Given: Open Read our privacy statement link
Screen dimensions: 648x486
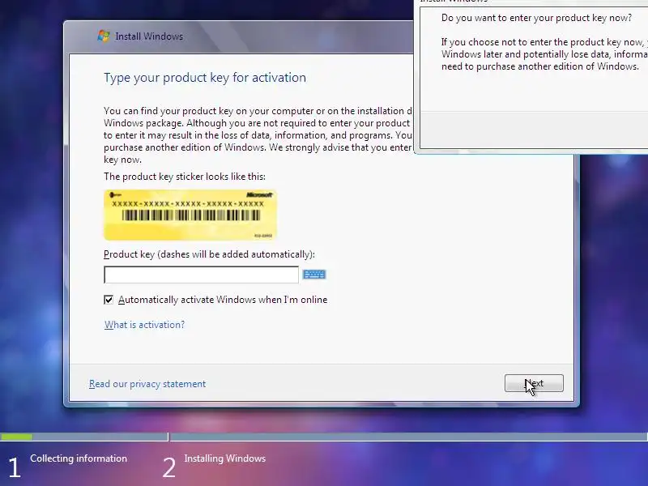Looking at the screenshot, I should pos(147,384).
